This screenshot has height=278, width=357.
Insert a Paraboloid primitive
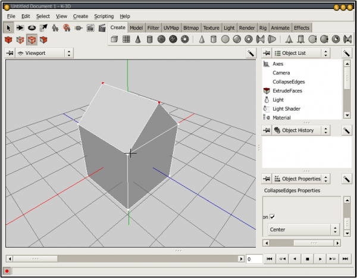(x=272, y=39)
